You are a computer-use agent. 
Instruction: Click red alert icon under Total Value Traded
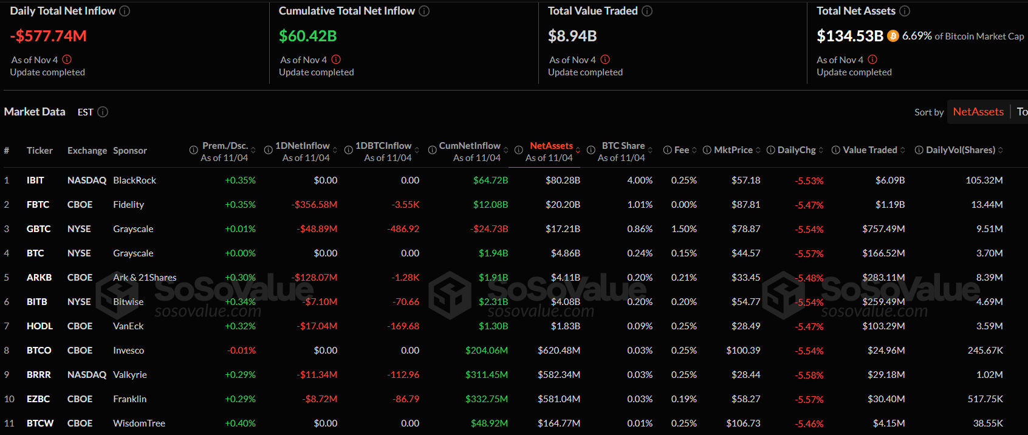[605, 60]
